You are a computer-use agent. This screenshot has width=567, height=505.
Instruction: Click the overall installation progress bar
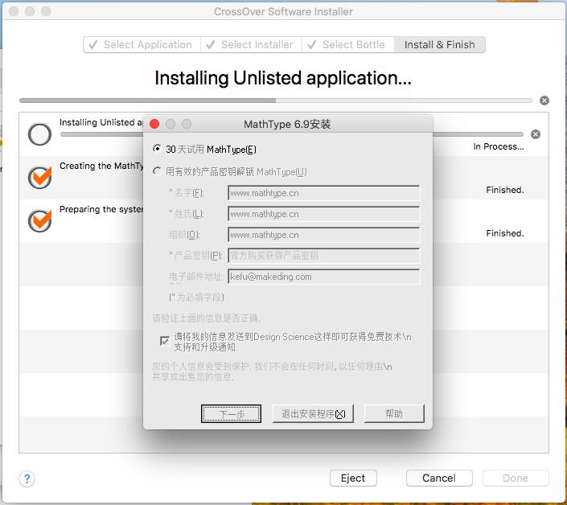coord(276,101)
